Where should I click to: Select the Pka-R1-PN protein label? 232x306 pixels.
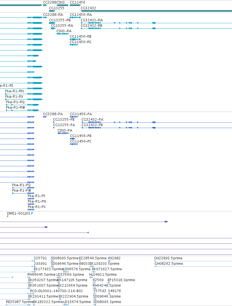(x=37, y=201)
